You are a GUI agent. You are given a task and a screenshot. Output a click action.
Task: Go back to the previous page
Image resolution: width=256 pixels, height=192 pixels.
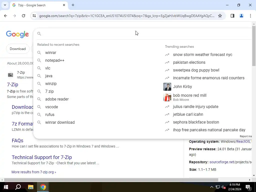point(5,16)
